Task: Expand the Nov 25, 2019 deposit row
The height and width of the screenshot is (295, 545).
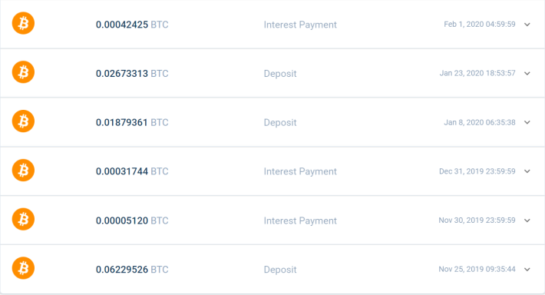Action: click(527, 270)
